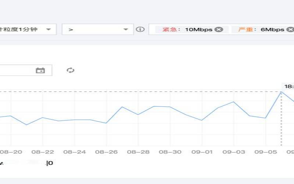294x184 pixels.
Task: Select the 紧急 10Mbps tag label
Action: pos(187,29)
